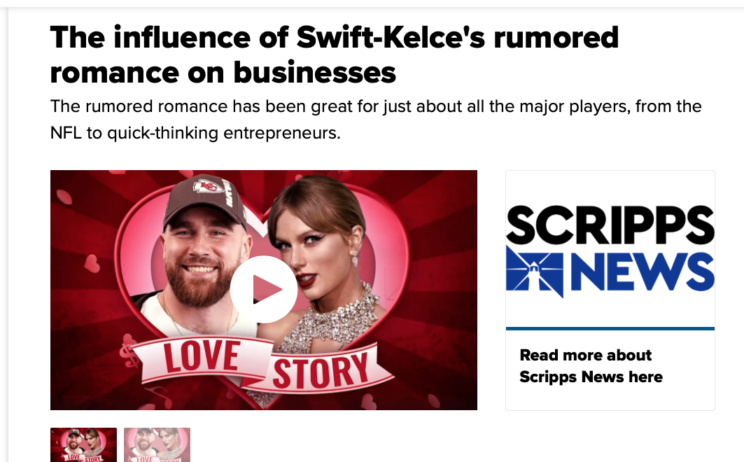Click the blue divider line under Scripps logo
This screenshot has height=462, width=744.
pyautogui.click(x=610, y=328)
